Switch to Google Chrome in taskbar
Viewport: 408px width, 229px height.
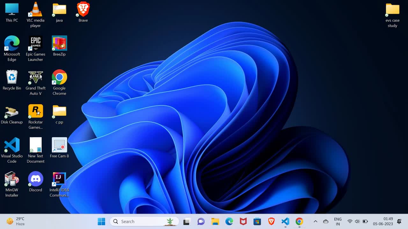299,221
